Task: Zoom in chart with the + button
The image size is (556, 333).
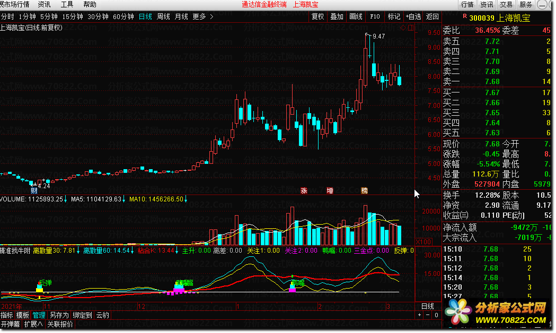Action: (x=419, y=315)
